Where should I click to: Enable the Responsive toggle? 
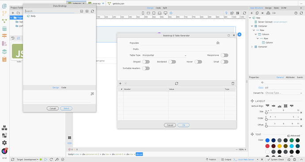224,55
